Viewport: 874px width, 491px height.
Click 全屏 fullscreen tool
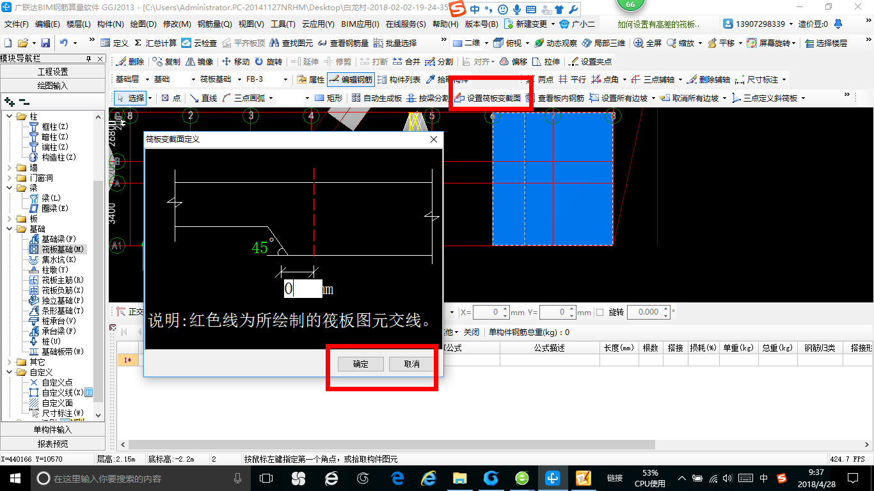tap(648, 43)
